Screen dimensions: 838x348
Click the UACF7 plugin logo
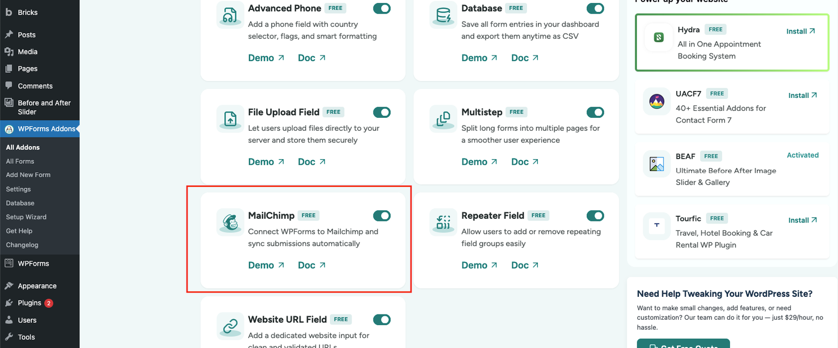tap(657, 102)
